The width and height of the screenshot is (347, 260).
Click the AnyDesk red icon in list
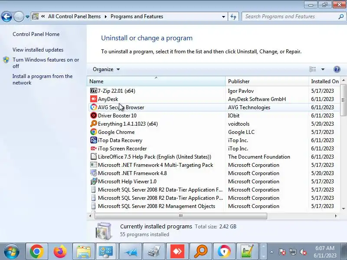tap(94, 99)
